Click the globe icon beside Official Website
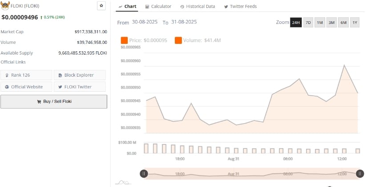 7,87
